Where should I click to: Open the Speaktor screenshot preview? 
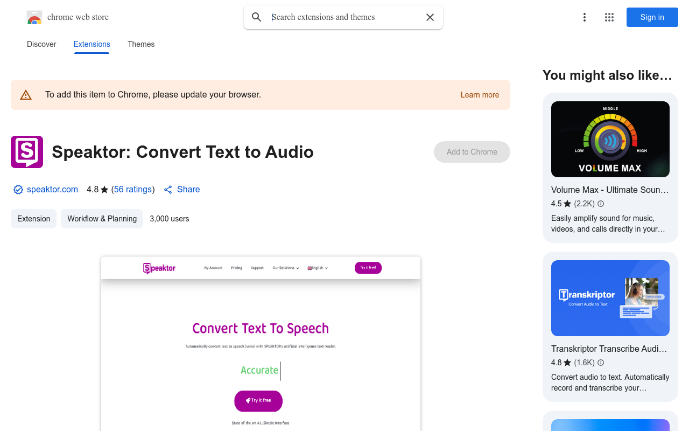pyautogui.click(x=261, y=344)
